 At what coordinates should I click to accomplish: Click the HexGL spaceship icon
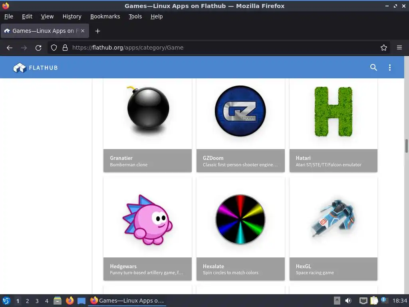point(334,218)
